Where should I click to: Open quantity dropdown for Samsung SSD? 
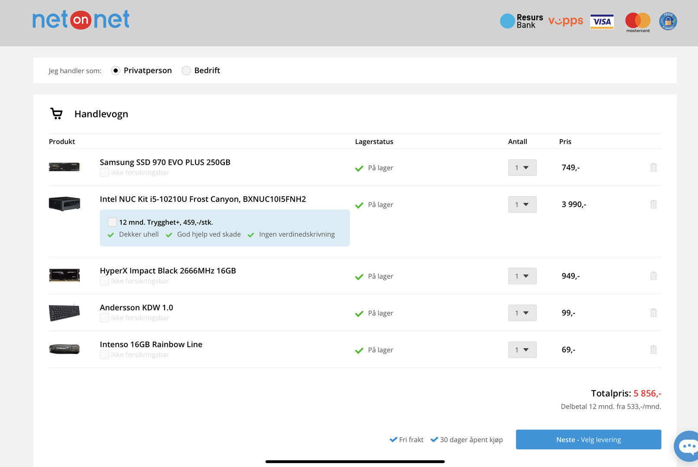[522, 168]
